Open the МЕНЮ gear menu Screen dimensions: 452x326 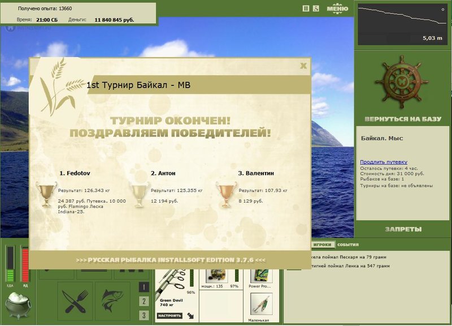click(337, 8)
